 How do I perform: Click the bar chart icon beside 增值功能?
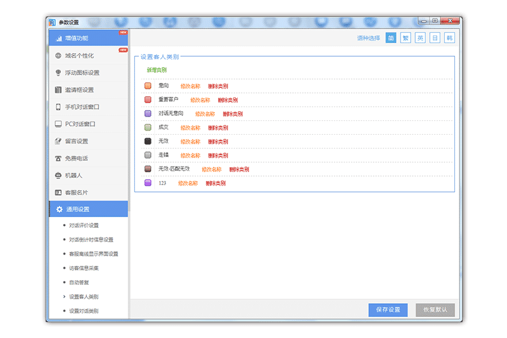[x=59, y=39]
